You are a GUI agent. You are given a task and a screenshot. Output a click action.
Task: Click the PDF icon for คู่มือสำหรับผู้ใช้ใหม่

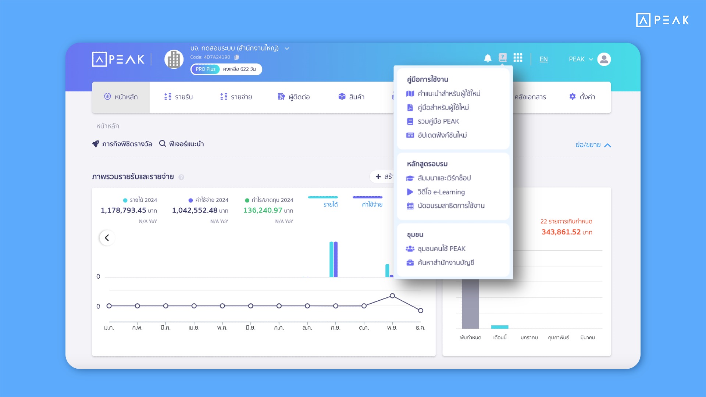tap(410, 108)
